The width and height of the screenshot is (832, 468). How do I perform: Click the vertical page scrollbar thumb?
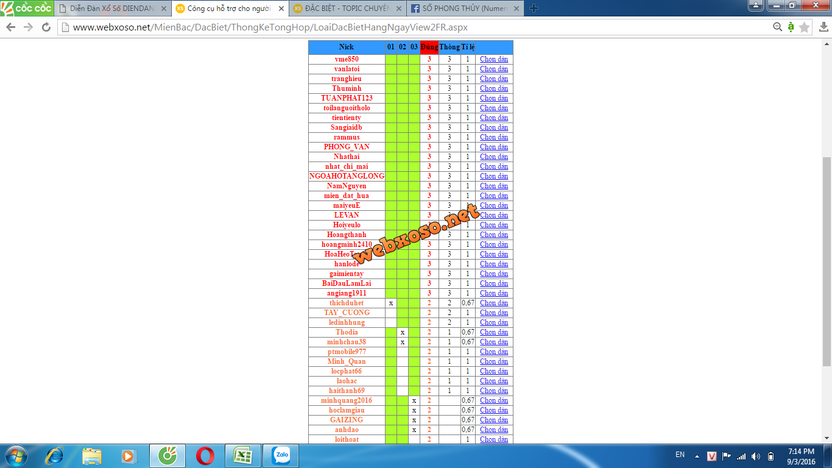pyautogui.click(x=827, y=261)
